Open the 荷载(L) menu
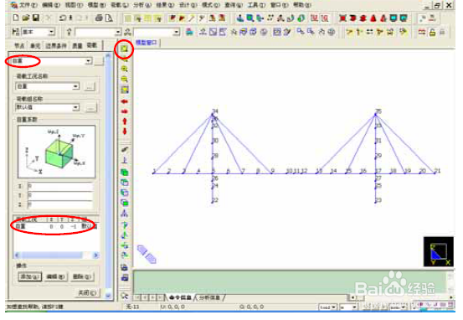The image size is (463, 320). pyautogui.click(x=119, y=5)
